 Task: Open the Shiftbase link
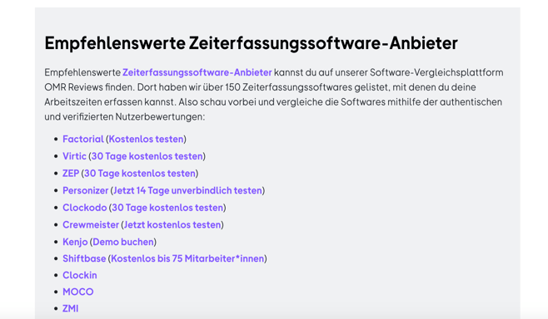(84, 258)
